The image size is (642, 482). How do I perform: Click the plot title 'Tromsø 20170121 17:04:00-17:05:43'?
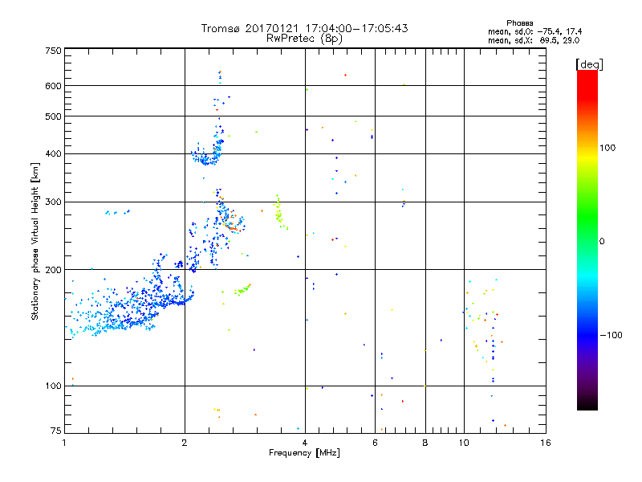point(304,28)
